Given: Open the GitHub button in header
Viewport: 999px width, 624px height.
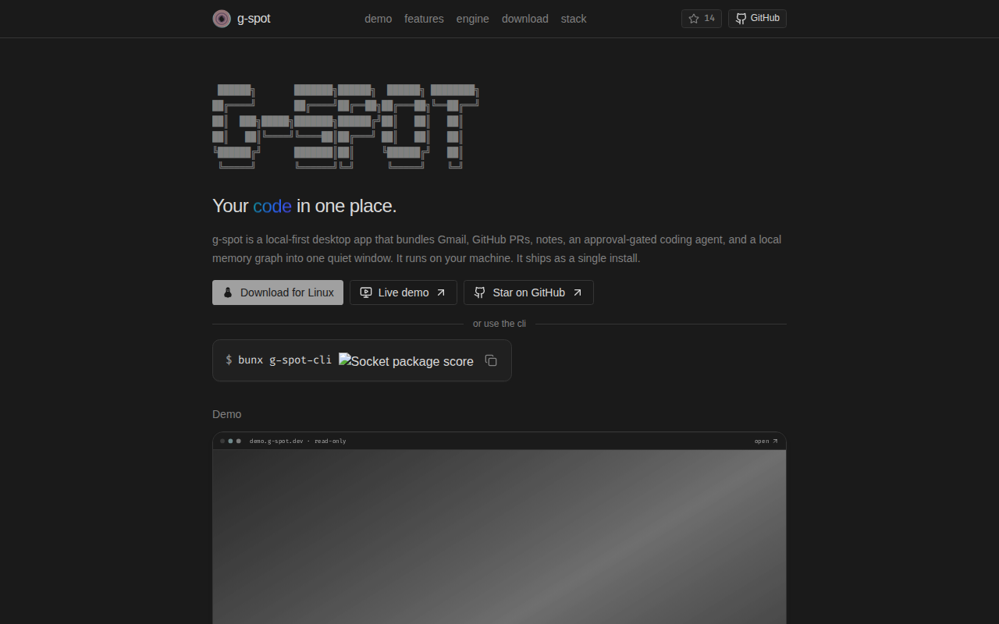Looking at the screenshot, I should coord(757,19).
